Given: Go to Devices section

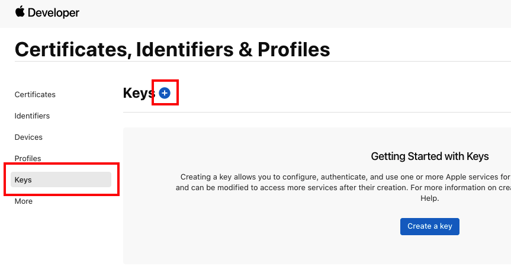Looking at the screenshot, I should click(28, 137).
